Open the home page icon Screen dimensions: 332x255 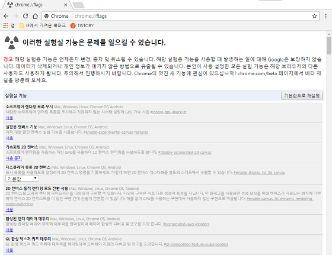(x=35, y=16)
